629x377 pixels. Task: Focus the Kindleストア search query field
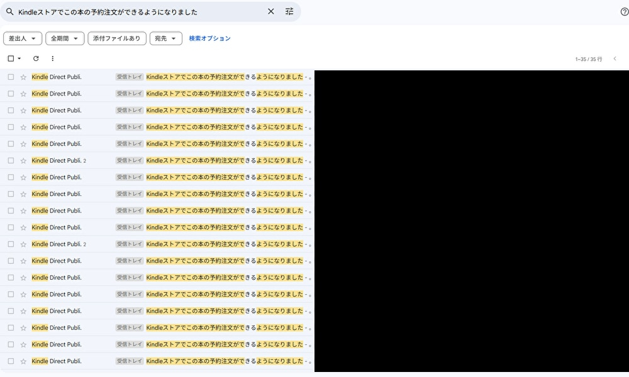coord(140,12)
